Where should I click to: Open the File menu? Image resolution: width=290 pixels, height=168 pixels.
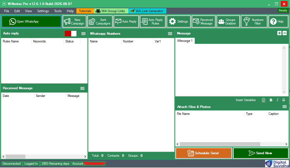pyautogui.click(x=7, y=11)
